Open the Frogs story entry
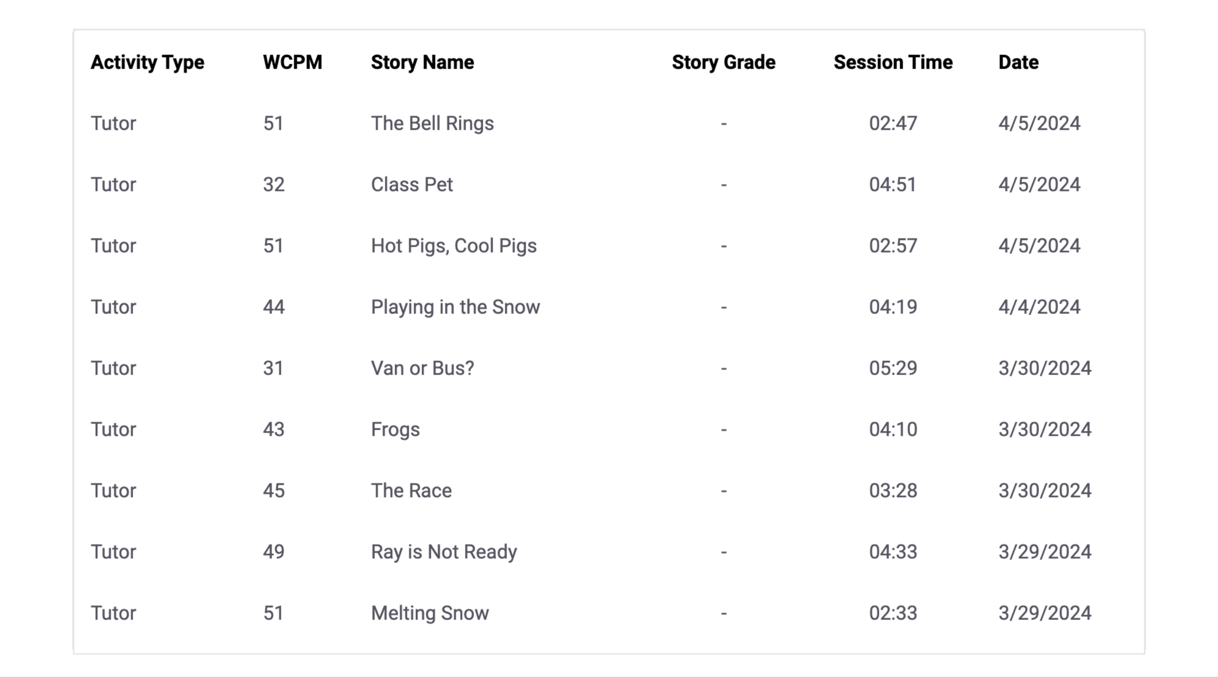The width and height of the screenshot is (1218, 677). (x=396, y=429)
